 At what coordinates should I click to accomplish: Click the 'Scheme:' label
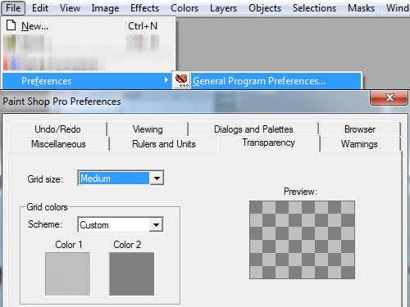[x=45, y=224]
